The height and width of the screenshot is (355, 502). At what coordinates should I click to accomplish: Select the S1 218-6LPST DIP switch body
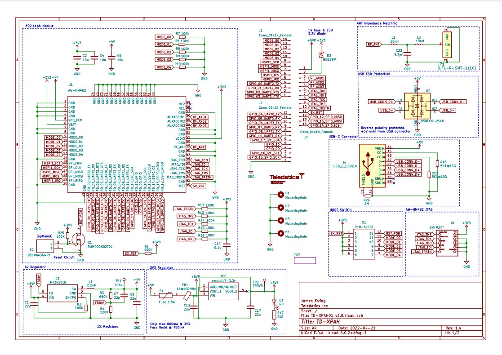tap(364, 244)
